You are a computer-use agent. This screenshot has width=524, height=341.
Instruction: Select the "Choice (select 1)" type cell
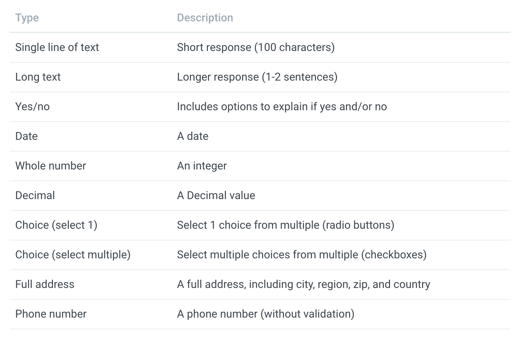pos(56,225)
